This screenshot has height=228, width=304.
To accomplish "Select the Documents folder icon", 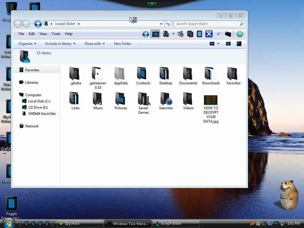I will pos(187,73).
